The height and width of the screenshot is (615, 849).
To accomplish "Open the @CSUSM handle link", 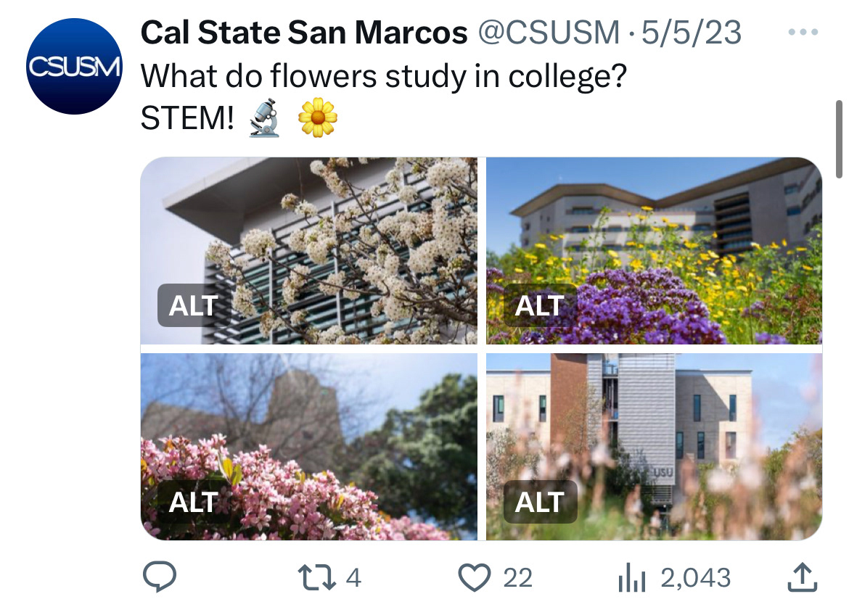I will click(549, 33).
